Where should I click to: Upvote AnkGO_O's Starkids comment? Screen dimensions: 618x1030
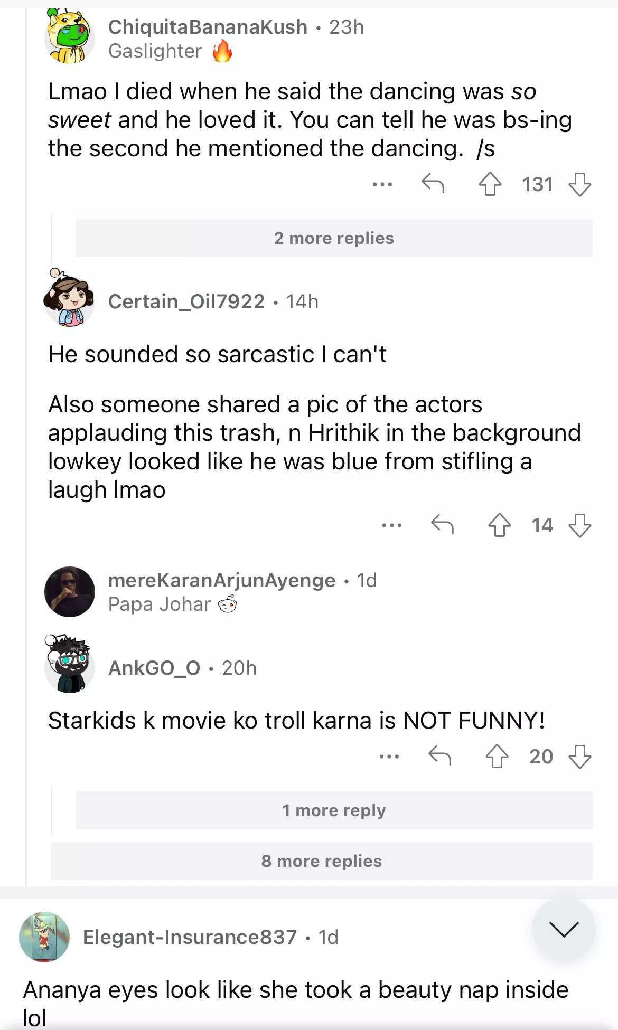(497, 757)
